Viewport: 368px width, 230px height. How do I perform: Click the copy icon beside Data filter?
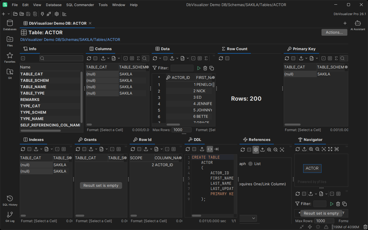point(212,68)
